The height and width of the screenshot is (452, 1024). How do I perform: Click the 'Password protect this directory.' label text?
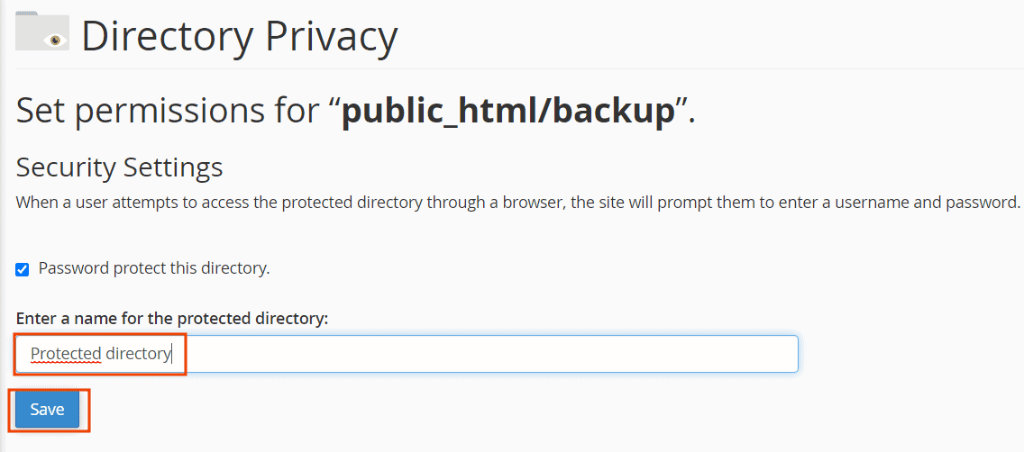154,268
